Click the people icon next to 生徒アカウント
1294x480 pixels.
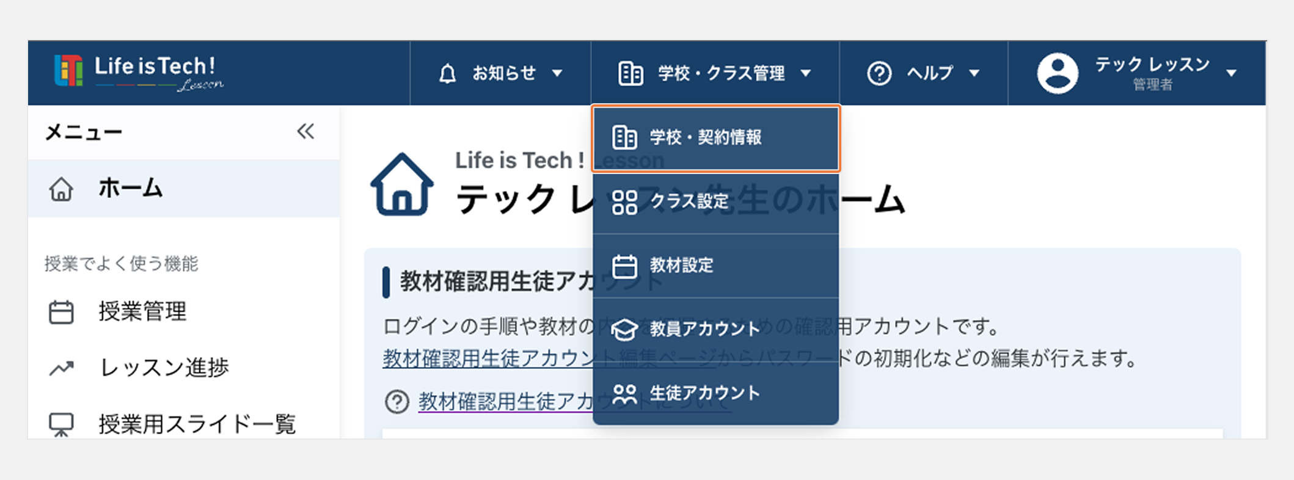[624, 395]
